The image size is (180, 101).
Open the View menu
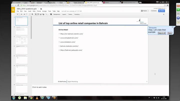25,11
